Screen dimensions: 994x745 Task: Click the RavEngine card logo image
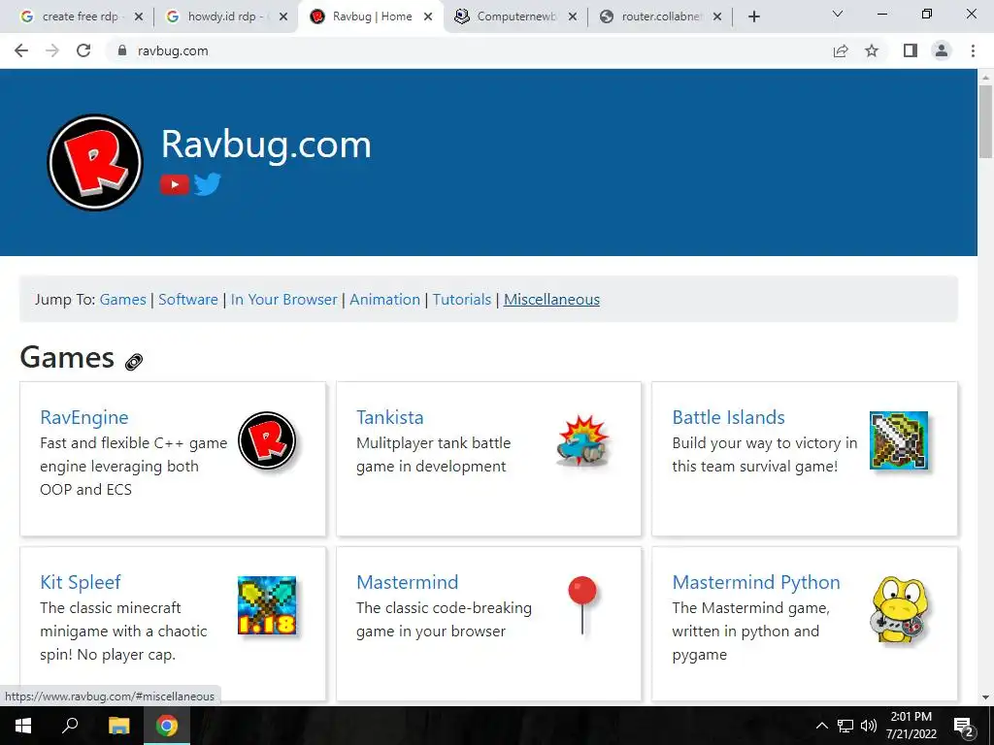point(267,440)
